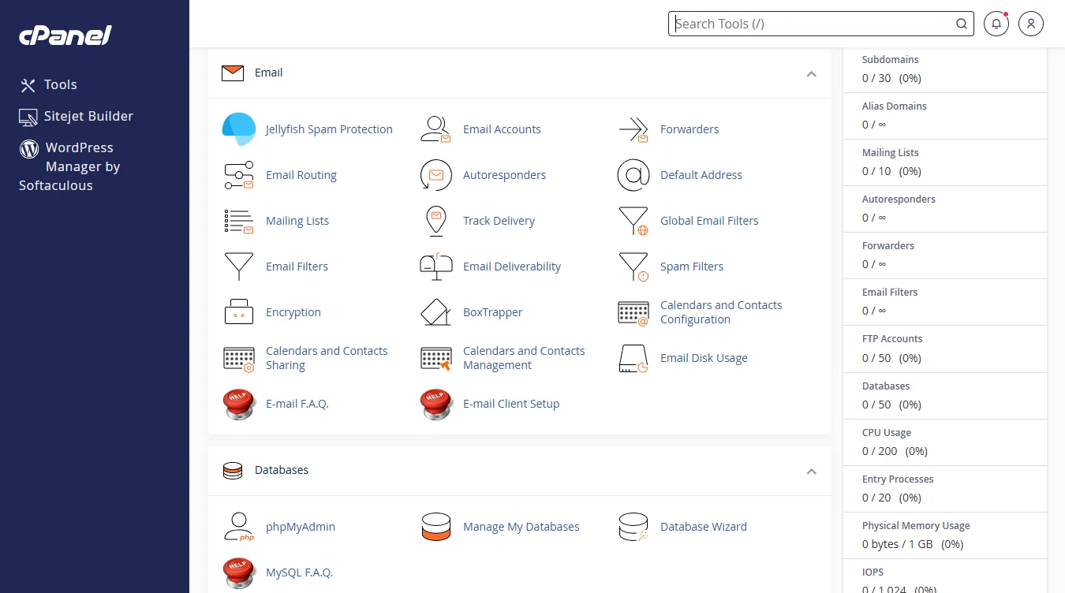Open Calendars and Contacts Configuration icon
Viewport: 1065px width, 593px height.
click(633, 312)
